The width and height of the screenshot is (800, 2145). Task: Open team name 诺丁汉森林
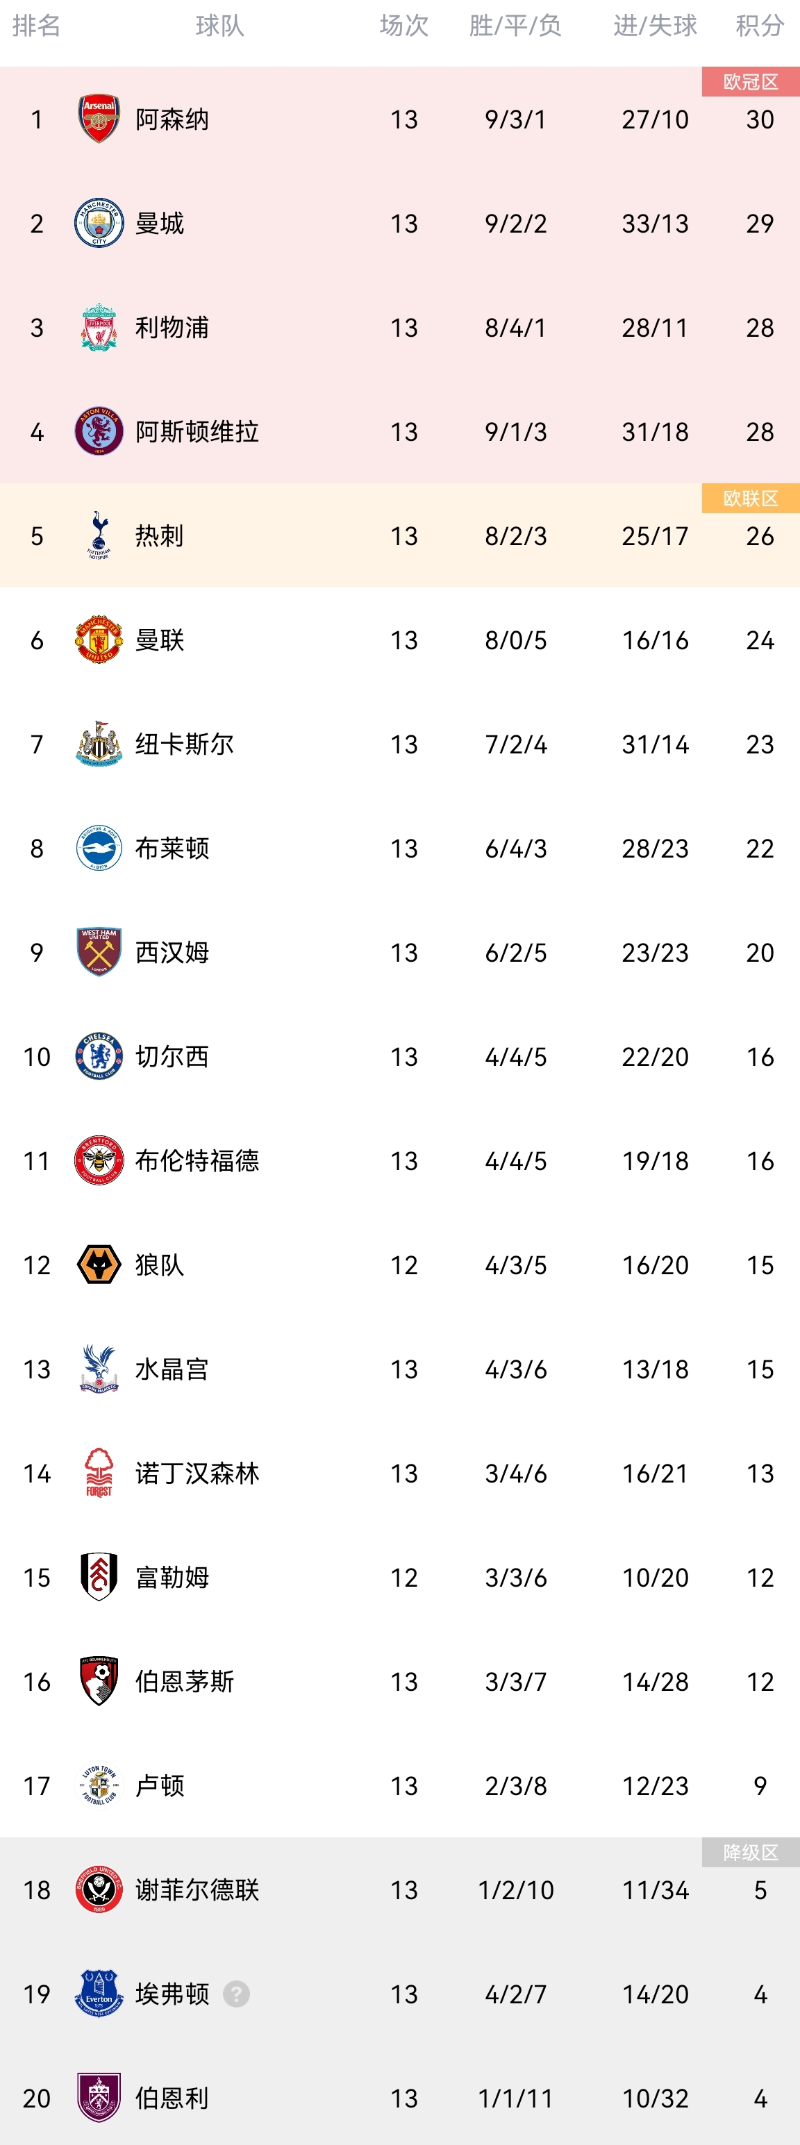tap(197, 1473)
